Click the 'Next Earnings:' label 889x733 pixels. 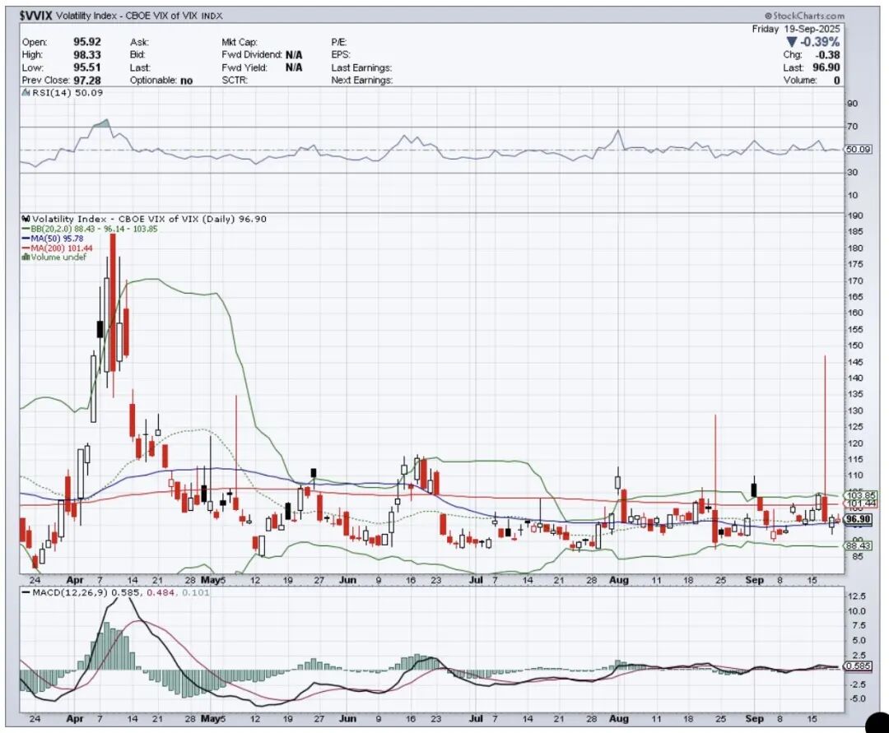pyautogui.click(x=361, y=81)
